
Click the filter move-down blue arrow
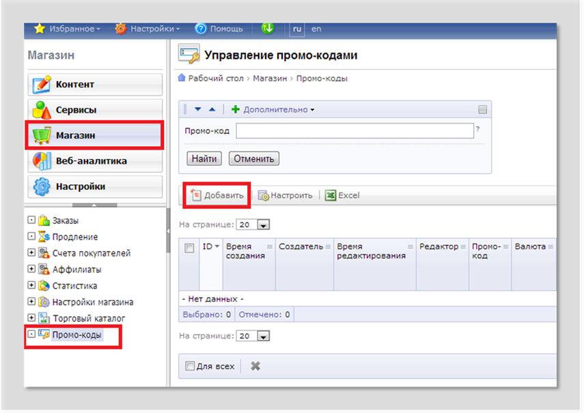click(198, 109)
